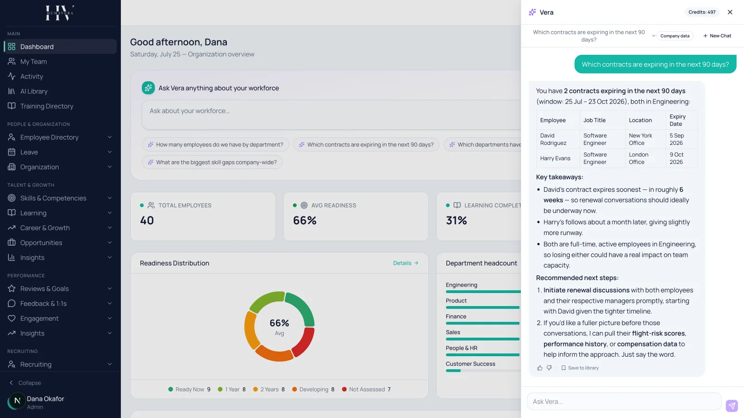Click the Vera sparkle icon in panel header

[532, 13]
